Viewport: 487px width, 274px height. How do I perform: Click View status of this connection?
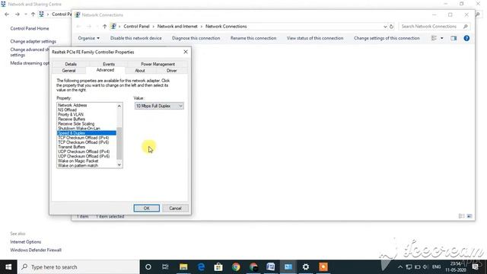pos(315,38)
